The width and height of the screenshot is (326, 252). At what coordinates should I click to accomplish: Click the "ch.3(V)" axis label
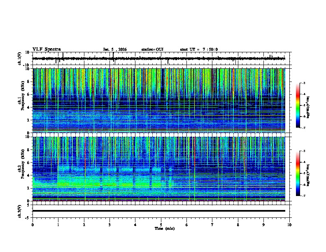(x=20, y=211)
